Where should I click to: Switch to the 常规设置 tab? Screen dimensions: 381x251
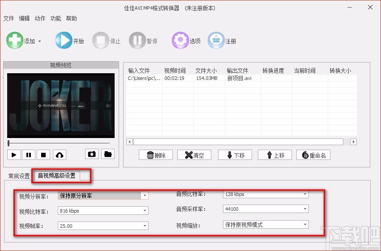(x=19, y=176)
